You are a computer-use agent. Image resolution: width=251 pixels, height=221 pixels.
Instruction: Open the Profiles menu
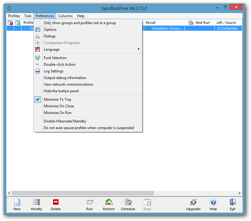14,16
